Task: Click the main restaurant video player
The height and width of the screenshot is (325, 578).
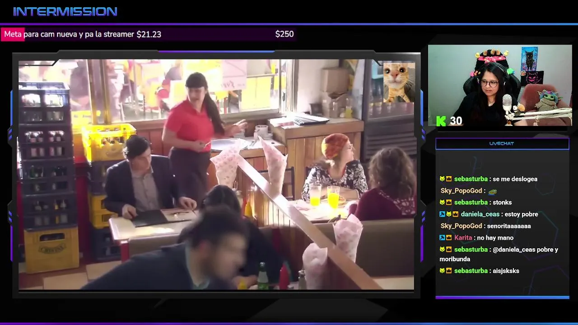Action: [x=216, y=174]
